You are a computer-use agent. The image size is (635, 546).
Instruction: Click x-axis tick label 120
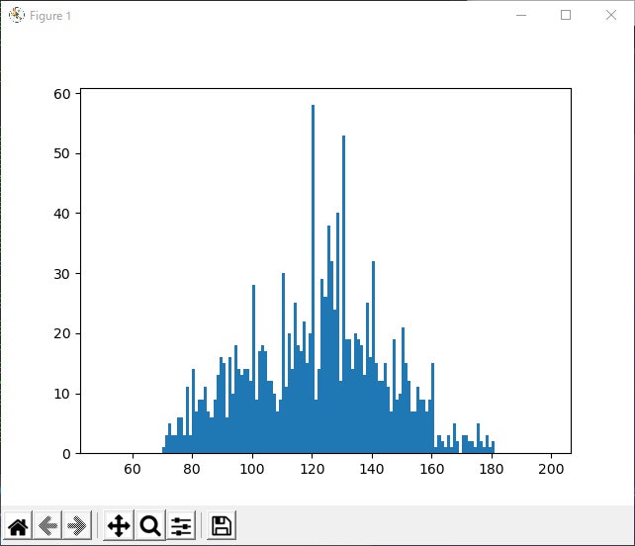click(313, 469)
